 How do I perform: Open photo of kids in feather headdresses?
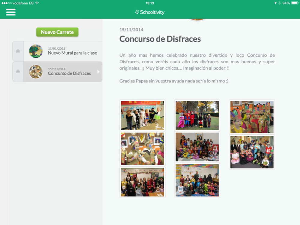pyautogui.click(x=252, y=117)
